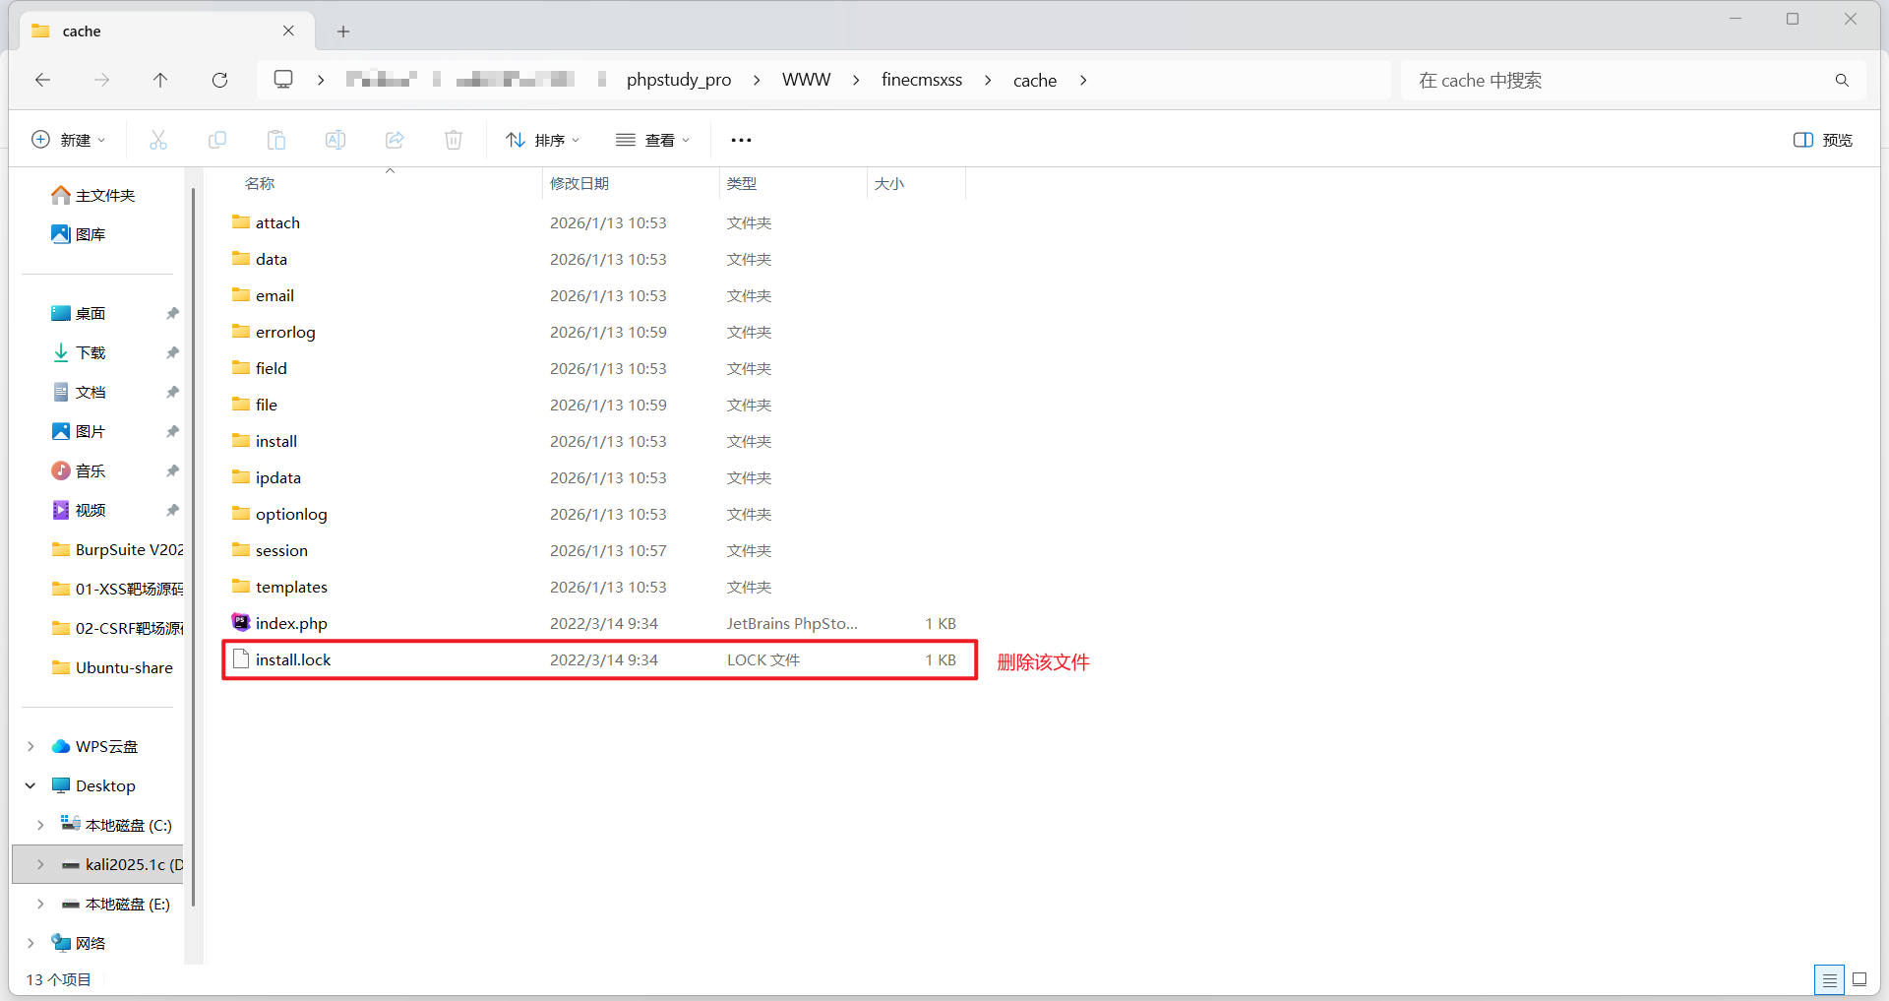Click the sidebar vertical scrollbar

194,546
